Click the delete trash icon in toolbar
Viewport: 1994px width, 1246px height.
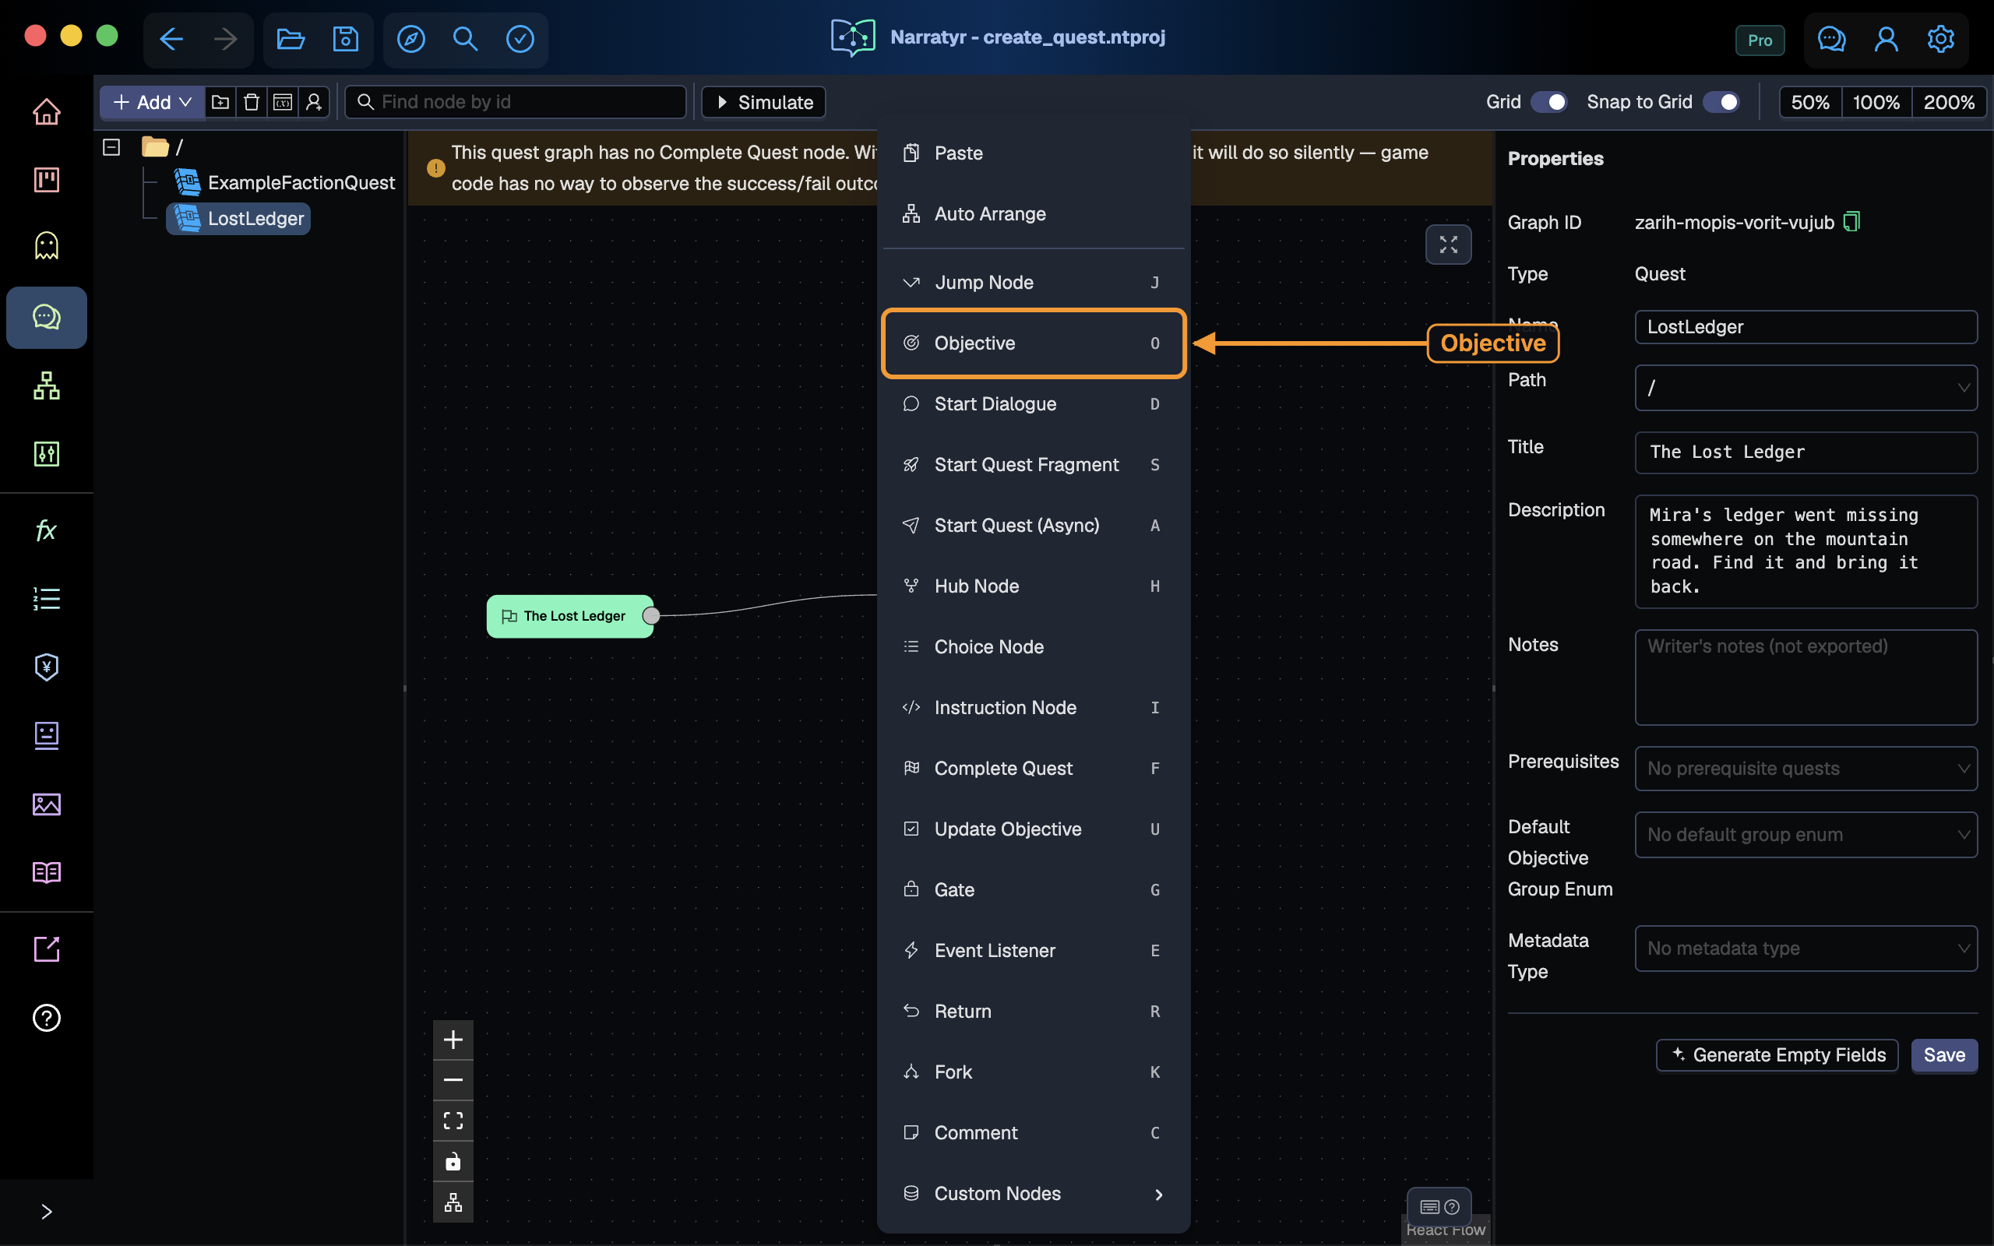pyautogui.click(x=252, y=102)
